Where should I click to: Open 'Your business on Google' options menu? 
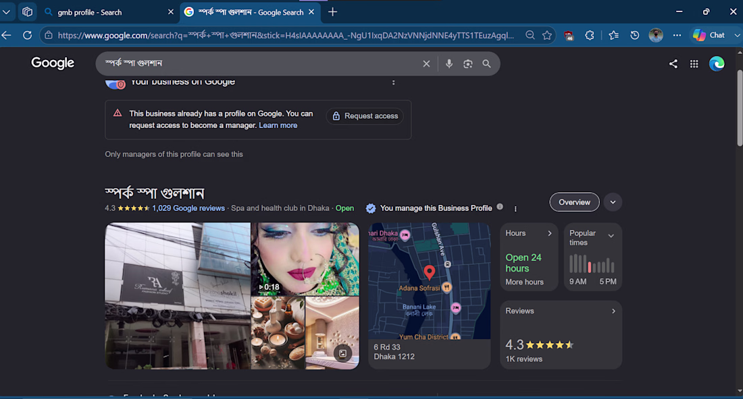(393, 82)
